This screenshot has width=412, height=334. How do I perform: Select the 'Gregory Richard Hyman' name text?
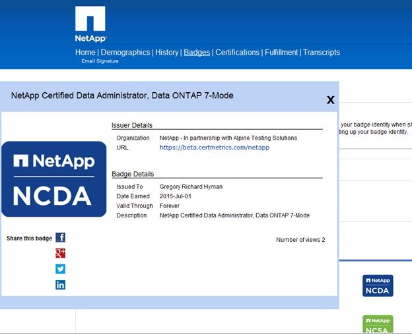(x=191, y=186)
